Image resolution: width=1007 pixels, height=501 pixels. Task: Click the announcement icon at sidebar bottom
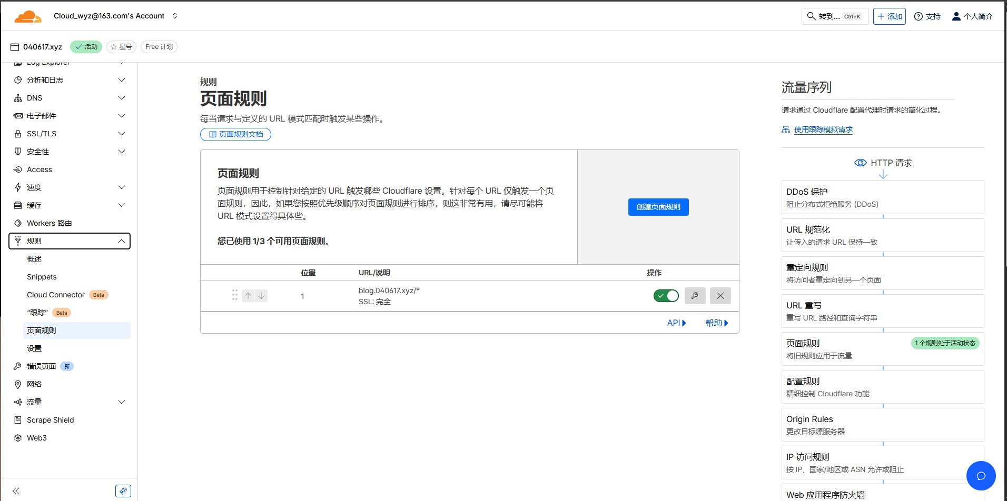point(123,490)
